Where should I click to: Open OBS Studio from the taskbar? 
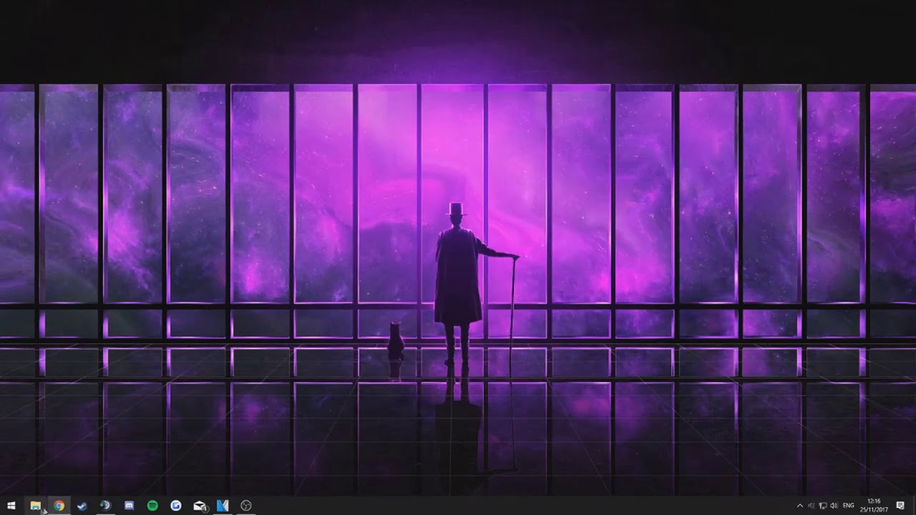click(246, 506)
